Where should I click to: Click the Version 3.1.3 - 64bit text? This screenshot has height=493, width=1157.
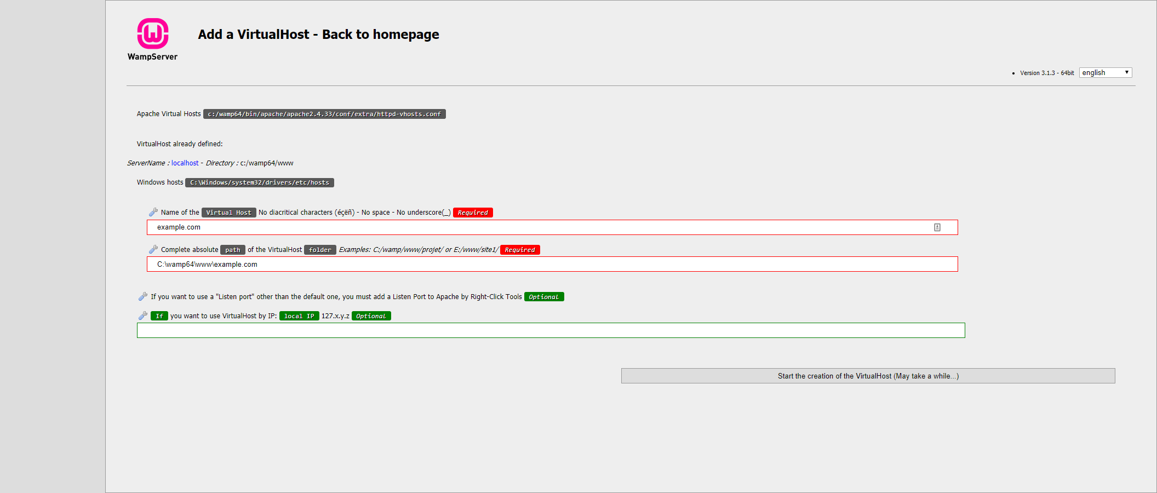pos(1047,73)
